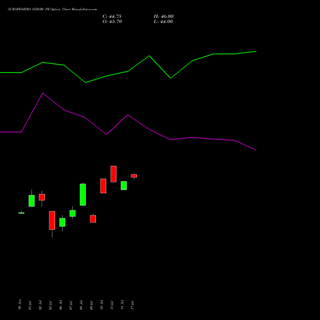
Task: Click the green line's right endpoint
Action: pyautogui.click(x=256, y=51)
